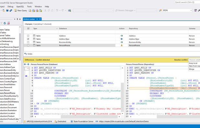Click the find icon left of IRON combo box
Screen dimensions: 200x128
[x=161, y=10]
